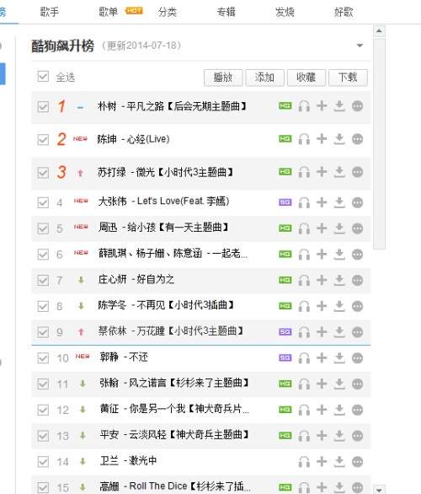Download 陈坤 心经(Live)
Image resolution: width=421 pixels, height=494 pixels.
[339, 139]
